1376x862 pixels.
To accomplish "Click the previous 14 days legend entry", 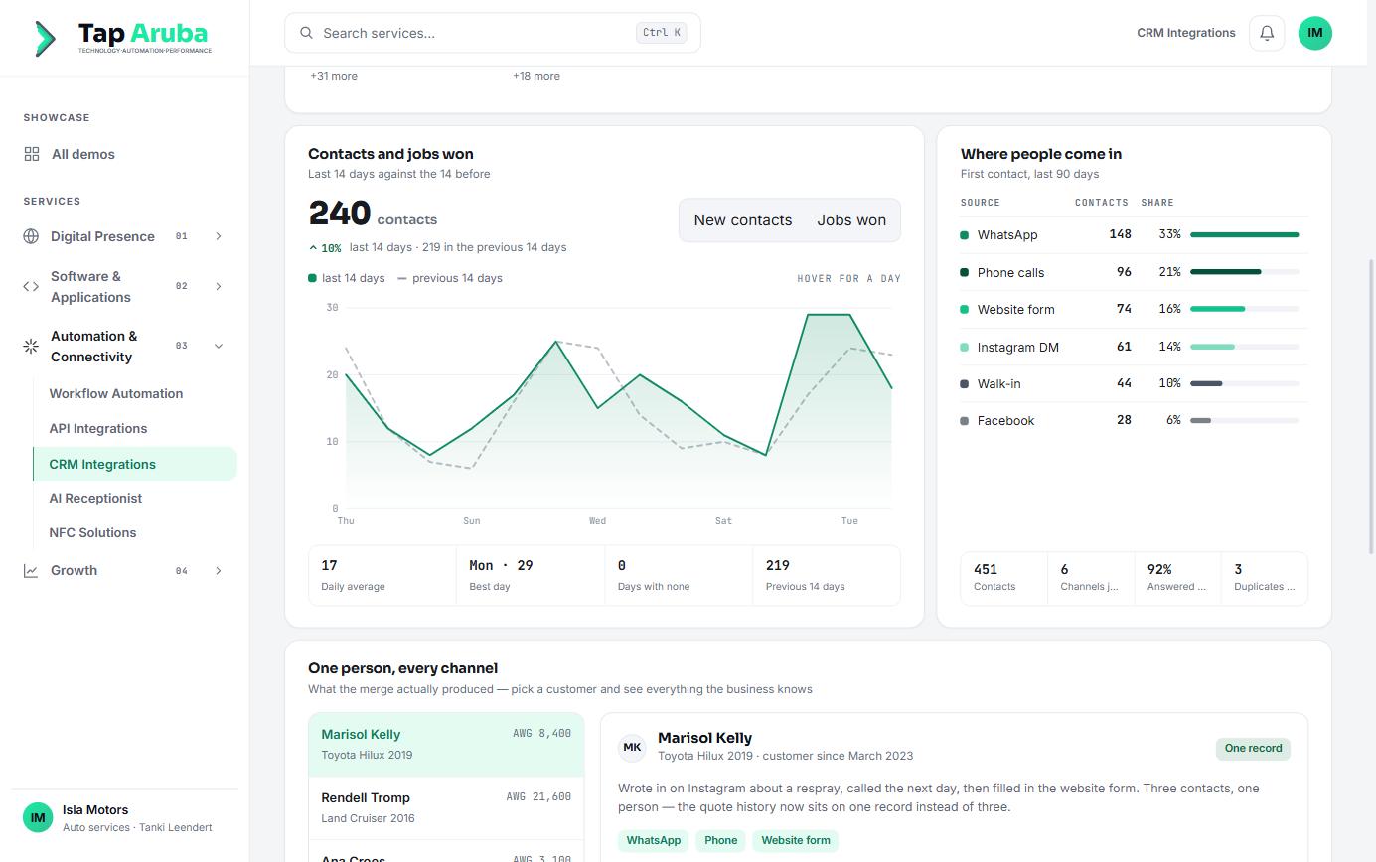I will [x=450, y=278].
